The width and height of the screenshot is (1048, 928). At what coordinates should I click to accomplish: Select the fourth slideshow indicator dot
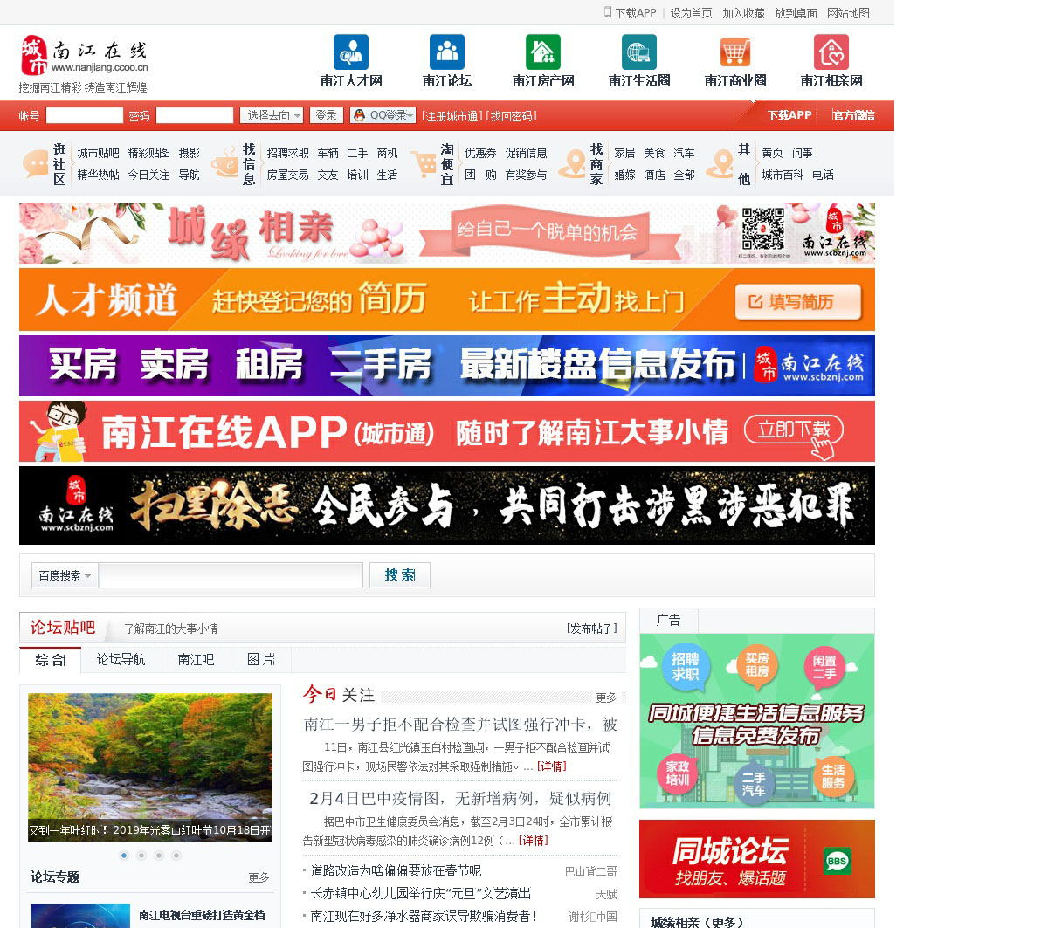(176, 856)
